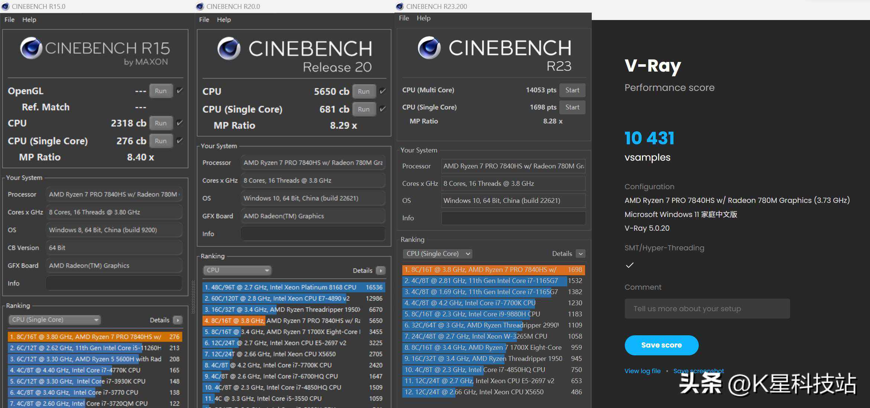The width and height of the screenshot is (870, 408).
Task: Open the View log file link
Action: click(642, 371)
